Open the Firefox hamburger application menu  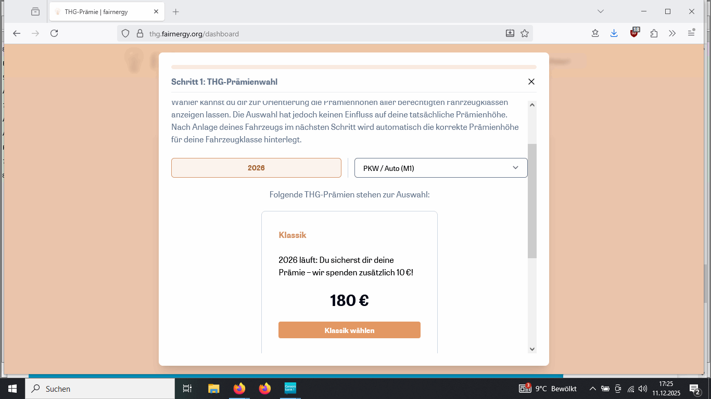(x=691, y=33)
